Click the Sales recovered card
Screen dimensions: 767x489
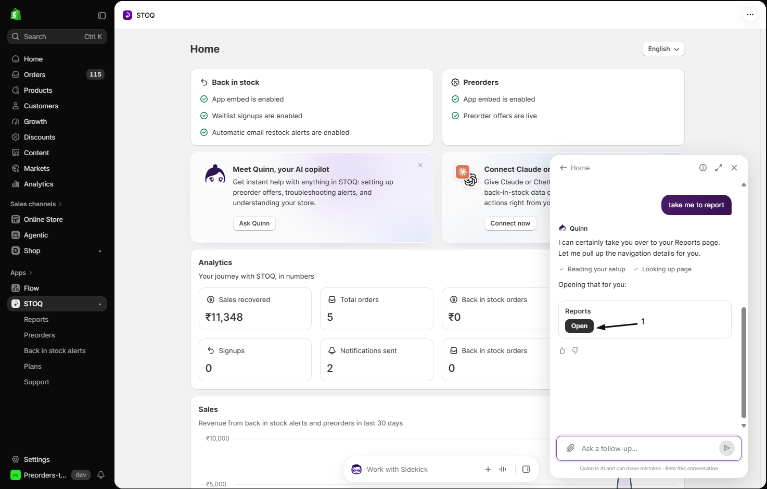255,309
